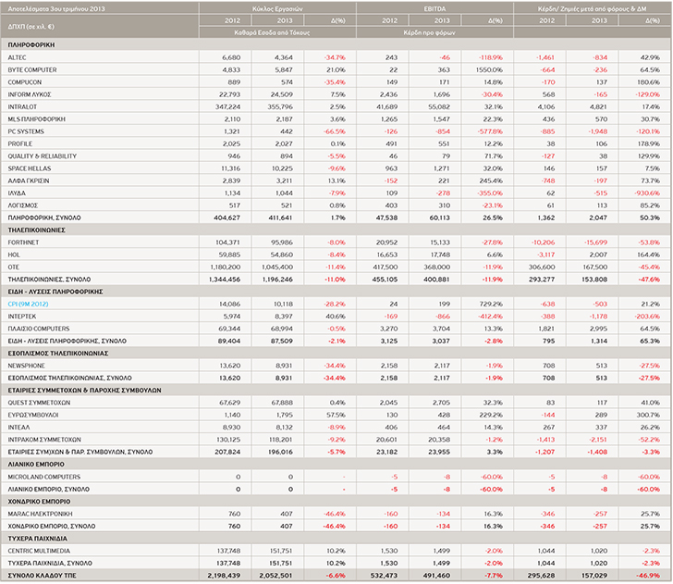The image size is (673, 584).
Task: Click the MICROLAND COMPUTERS row name
Action: click(44, 477)
